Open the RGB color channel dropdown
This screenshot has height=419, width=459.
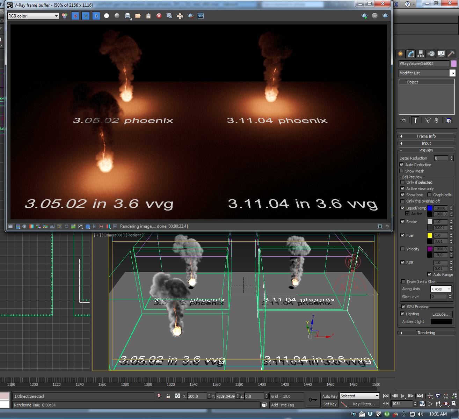click(33, 16)
